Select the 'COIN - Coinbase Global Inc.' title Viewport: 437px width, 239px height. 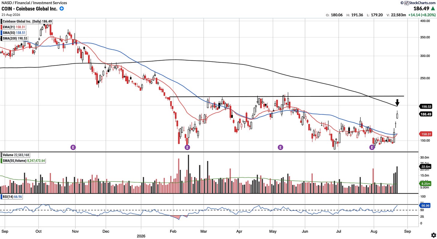(x=29, y=9)
